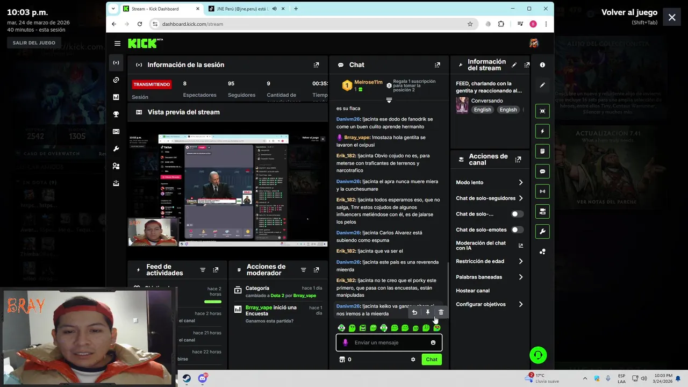This screenshot has width=688, height=387.
Task: Pop out the Acciones de canal panel
Action: [x=518, y=160]
